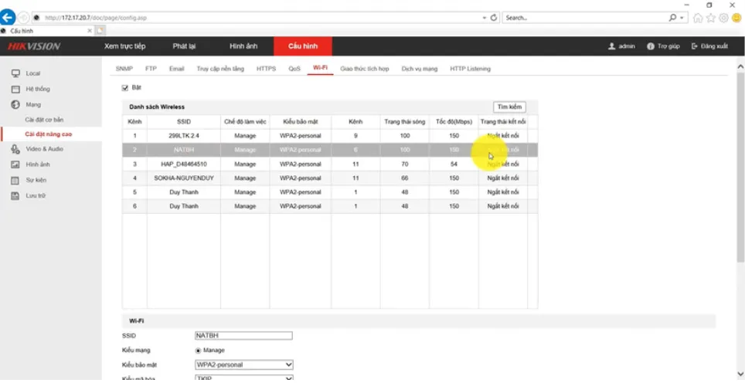745x383 pixels.
Task: Select the Duy Thanh network in row 6
Action: [x=330, y=206]
